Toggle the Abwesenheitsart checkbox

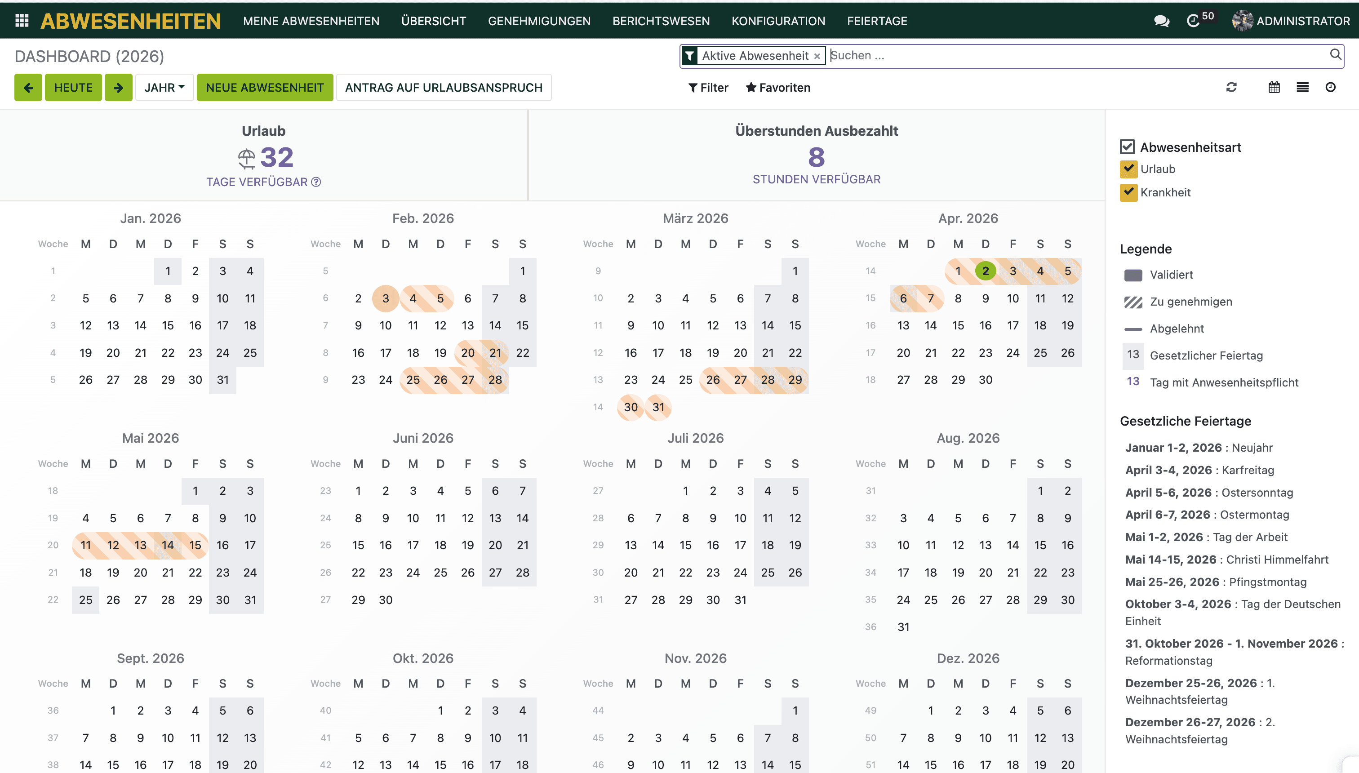(1127, 147)
